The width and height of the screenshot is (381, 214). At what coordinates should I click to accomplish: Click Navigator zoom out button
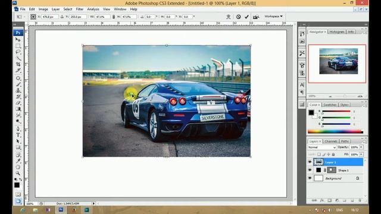[330, 96]
